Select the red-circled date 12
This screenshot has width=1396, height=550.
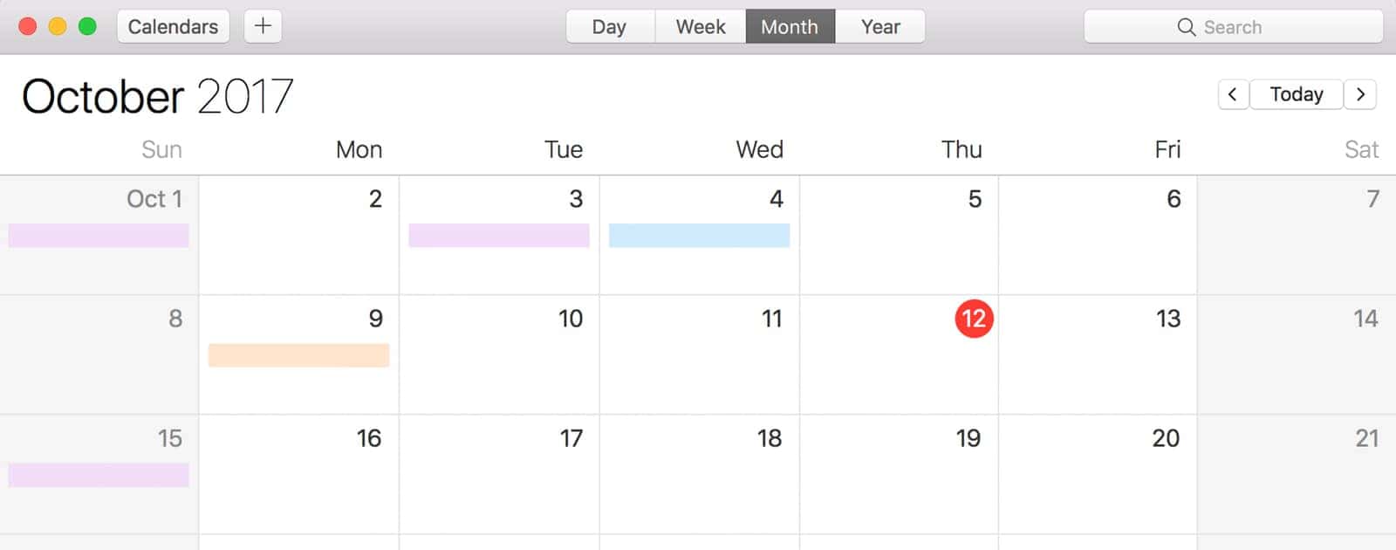974,319
